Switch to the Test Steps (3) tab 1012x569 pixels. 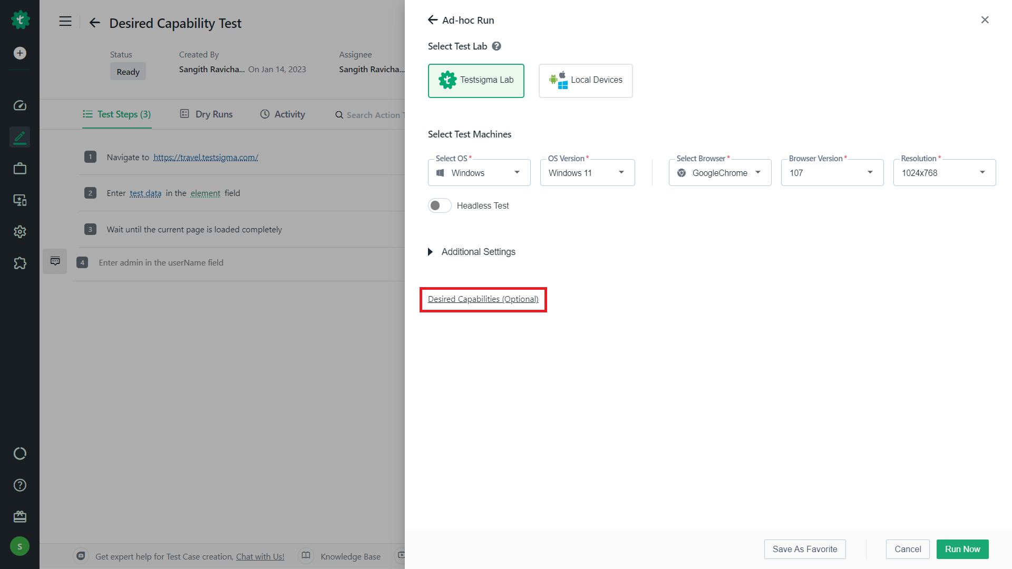point(117,114)
